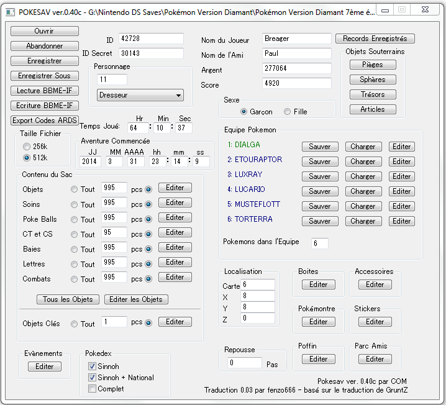Viewport: 446px width, 405px height.
Task: Click the POKESAV title bar icon
Action: pos(10,12)
